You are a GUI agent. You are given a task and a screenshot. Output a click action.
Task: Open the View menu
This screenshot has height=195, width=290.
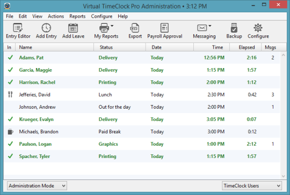[x=38, y=16]
